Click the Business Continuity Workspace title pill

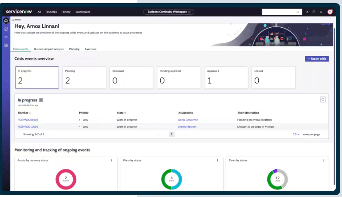[x=169, y=12]
